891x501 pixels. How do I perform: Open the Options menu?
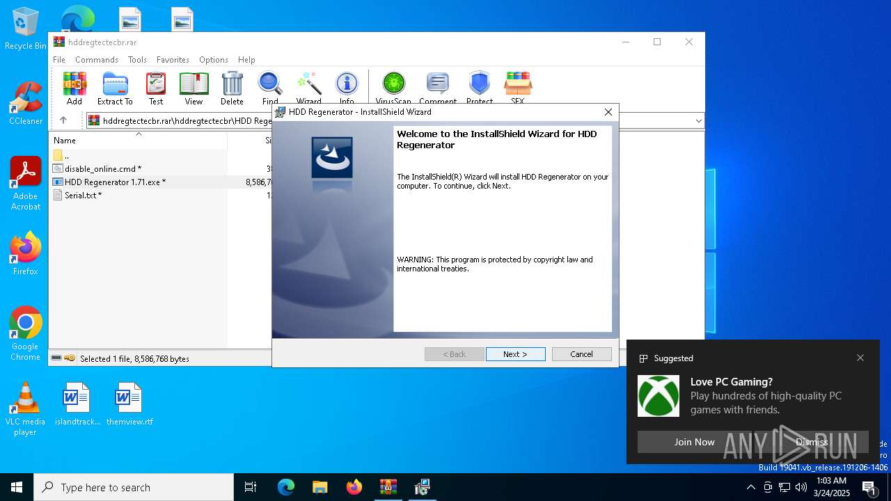pos(214,60)
